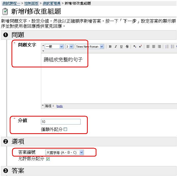Viewport: 177px width, 176px height.
Task: Open the Times New Roman font dropdown
Action: click(x=90, y=47)
